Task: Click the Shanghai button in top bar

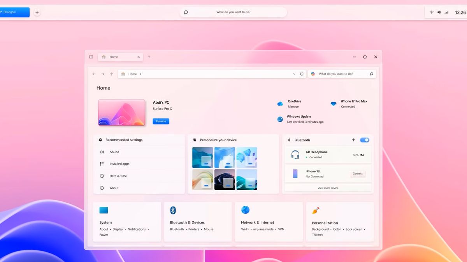Action: coord(14,12)
